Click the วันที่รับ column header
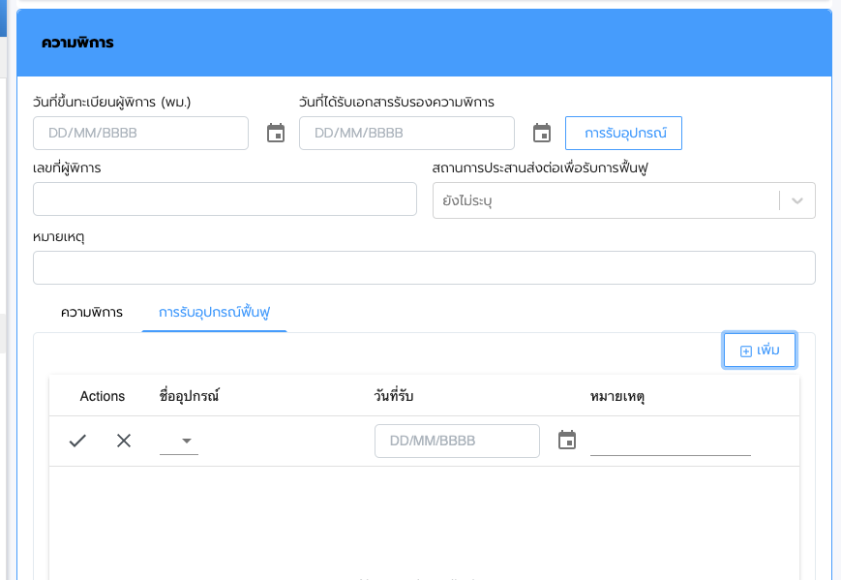 tap(394, 396)
